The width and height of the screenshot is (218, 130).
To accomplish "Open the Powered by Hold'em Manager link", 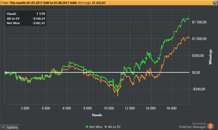I will [192, 125].
